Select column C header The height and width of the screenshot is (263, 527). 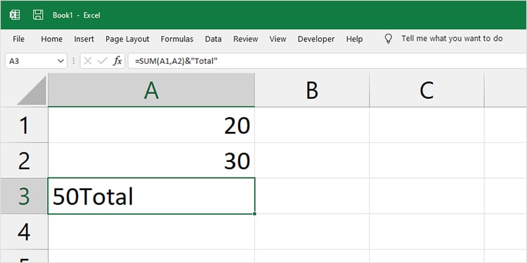coord(427,90)
